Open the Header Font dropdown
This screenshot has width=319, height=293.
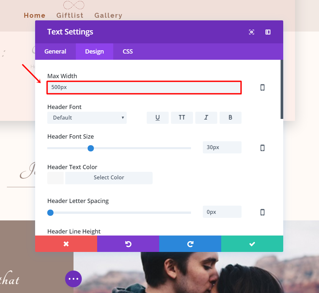point(87,118)
